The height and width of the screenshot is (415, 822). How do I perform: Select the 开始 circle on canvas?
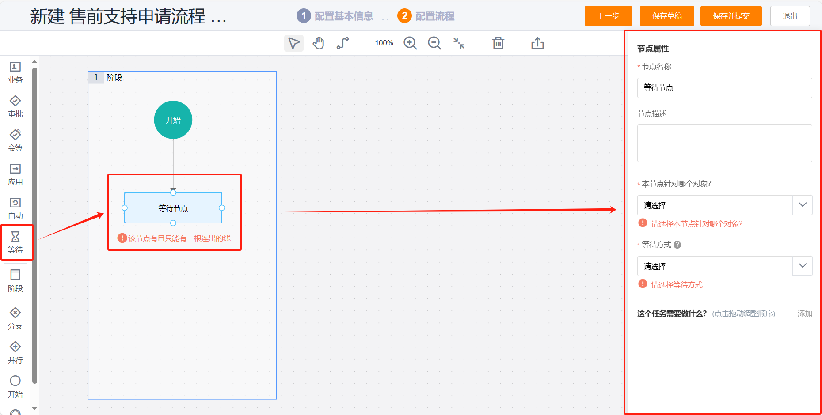pyautogui.click(x=173, y=120)
